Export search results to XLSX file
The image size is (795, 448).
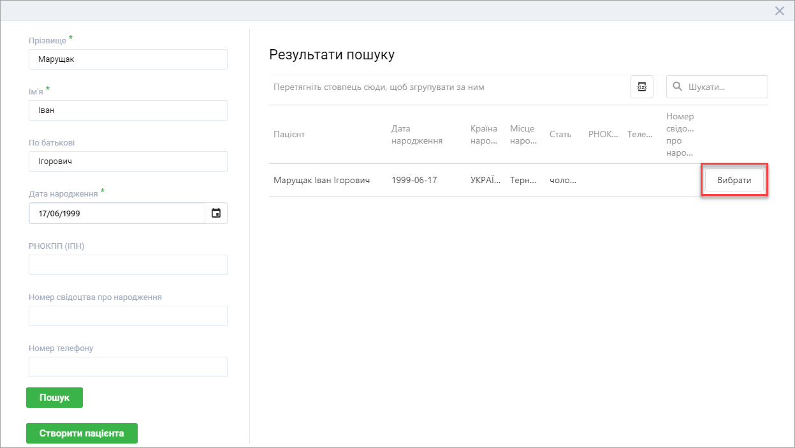click(642, 87)
